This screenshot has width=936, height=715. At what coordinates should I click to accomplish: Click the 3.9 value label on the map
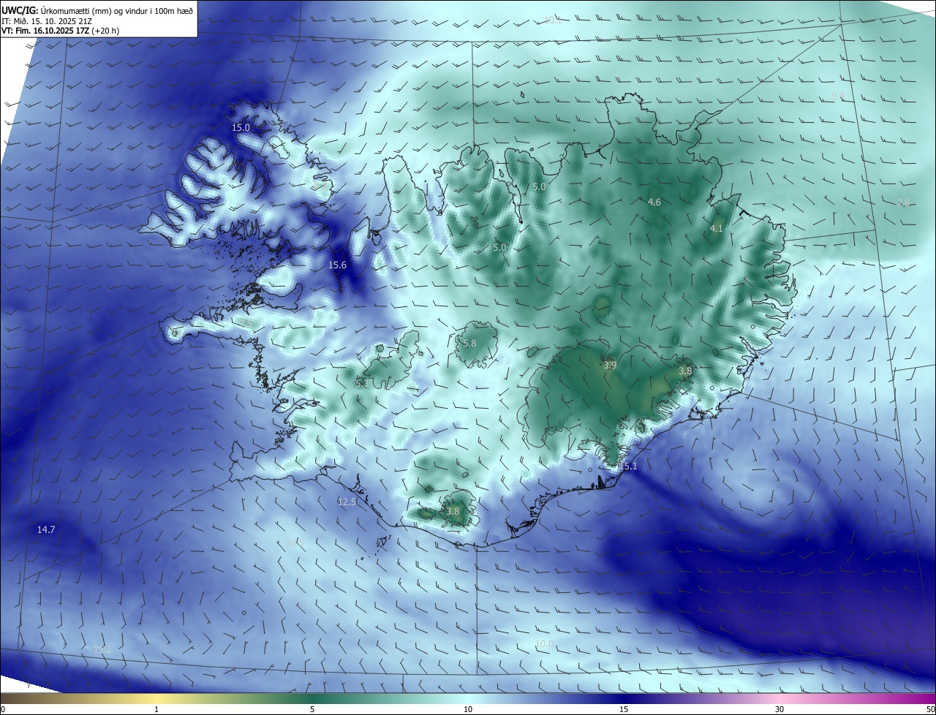coord(610,365)
